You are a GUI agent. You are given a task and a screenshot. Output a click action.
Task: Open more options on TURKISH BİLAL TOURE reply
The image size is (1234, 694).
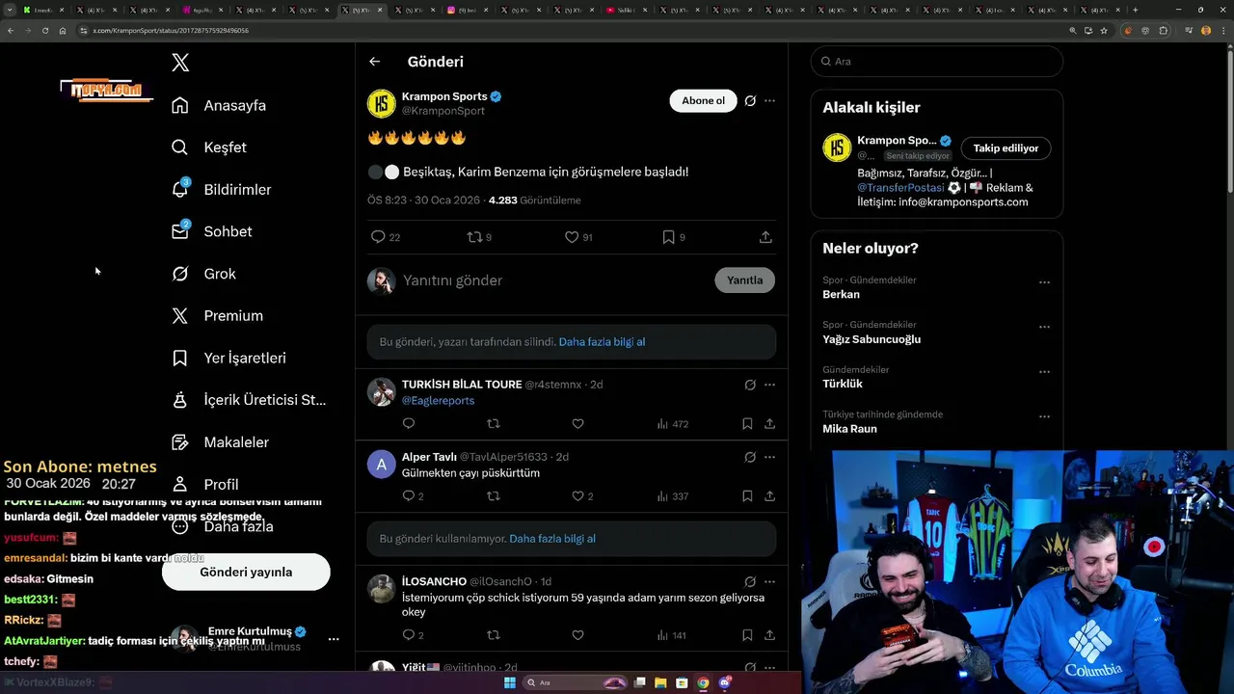pyautogui.click(x=769, y=385)
